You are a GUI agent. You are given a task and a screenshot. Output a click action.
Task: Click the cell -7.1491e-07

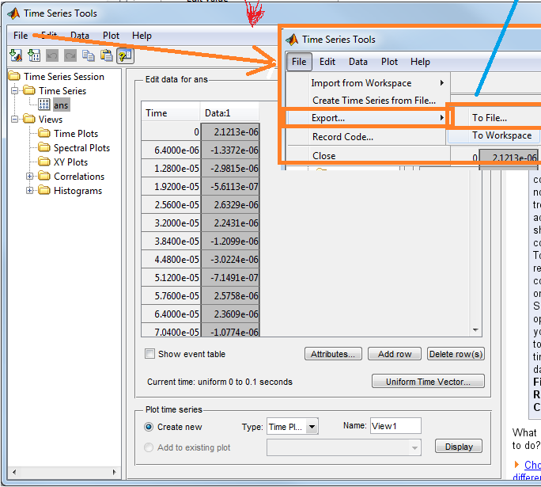point(230,278)
